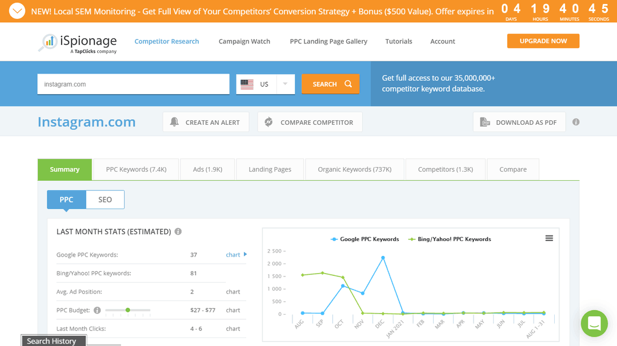Open info icon beside Last Month Stats

coord(178,231)
